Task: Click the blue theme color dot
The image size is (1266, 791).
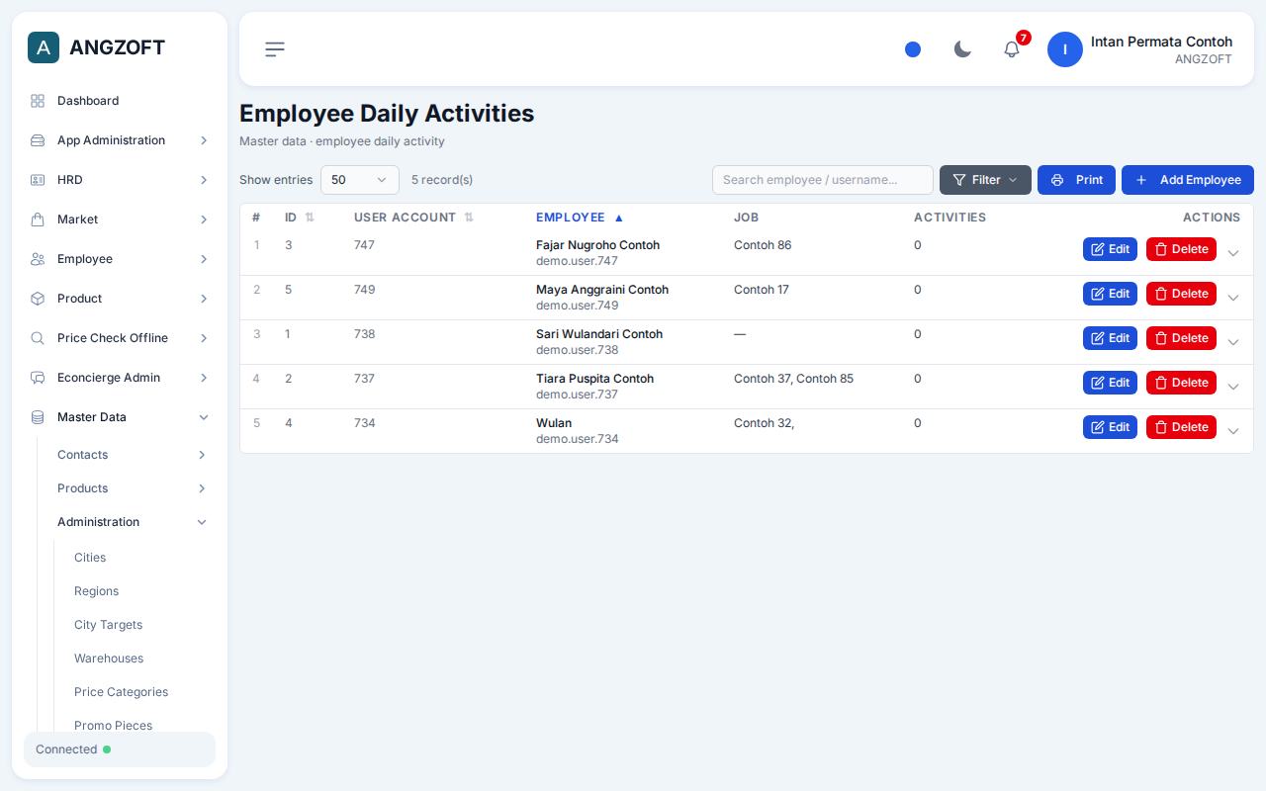Action: tap(913, 49)
